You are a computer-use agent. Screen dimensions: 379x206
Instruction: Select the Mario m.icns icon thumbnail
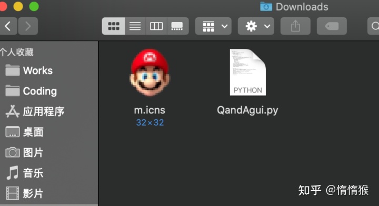click(149, 73)
